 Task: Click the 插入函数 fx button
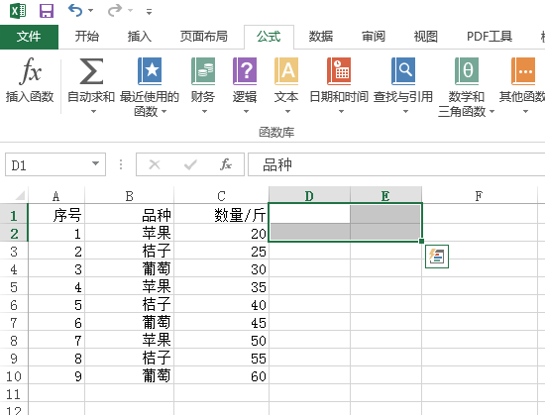(30, 80)
